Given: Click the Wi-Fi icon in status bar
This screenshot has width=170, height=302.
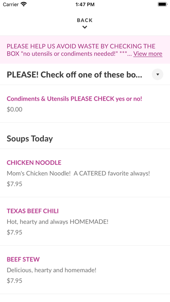Looking at the screenshot, I should pyautogui.click(x=24, y=4).
